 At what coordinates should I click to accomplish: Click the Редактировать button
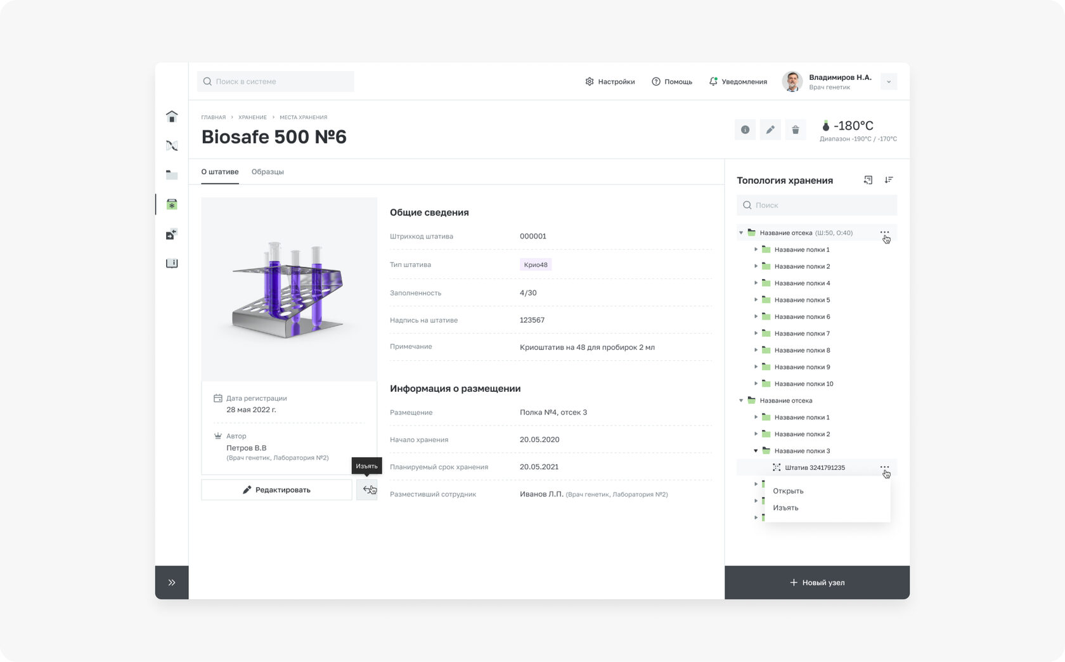pyautogui.click(x=276, y=490)
